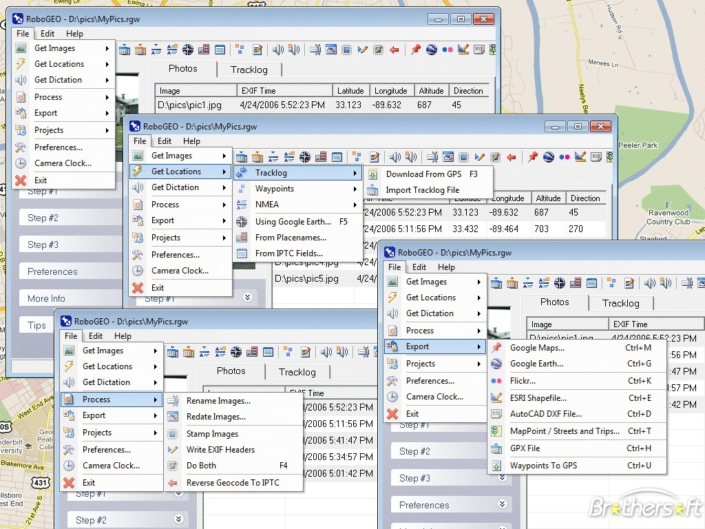This screenshot has width=705, height=529.
Task: Click Exit in Process-submenu window File menu
Action: click(112, 483)
